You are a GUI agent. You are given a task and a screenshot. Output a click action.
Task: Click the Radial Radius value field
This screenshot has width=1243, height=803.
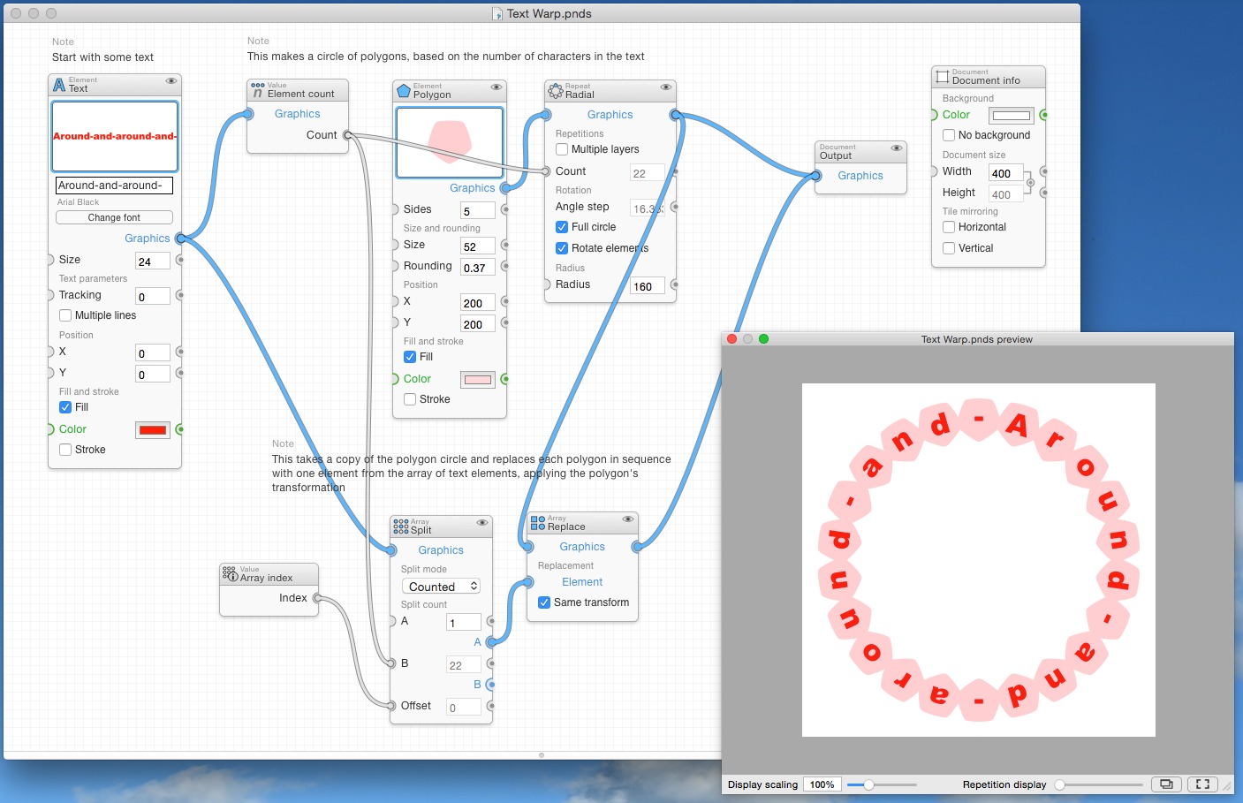[x=647, y=286]
